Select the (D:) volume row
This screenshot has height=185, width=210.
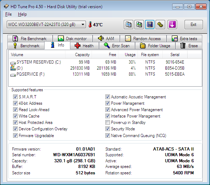click(105, 68)
